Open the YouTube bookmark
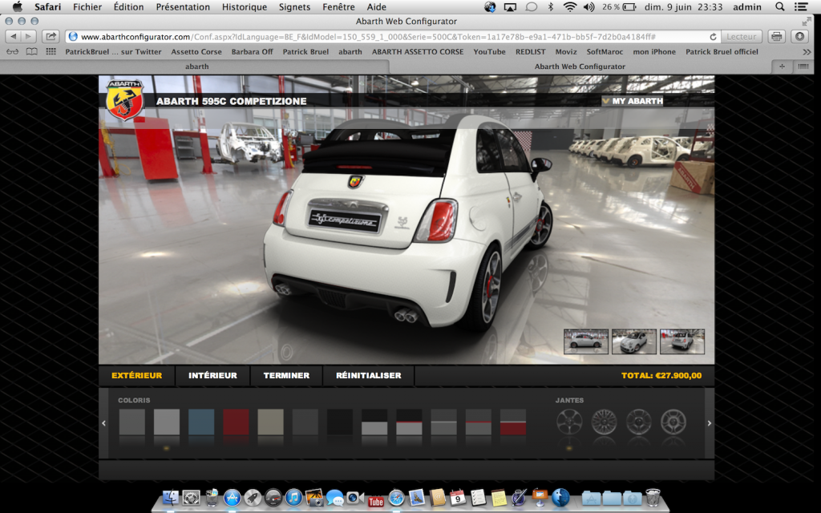 click(x=490, y=52)
